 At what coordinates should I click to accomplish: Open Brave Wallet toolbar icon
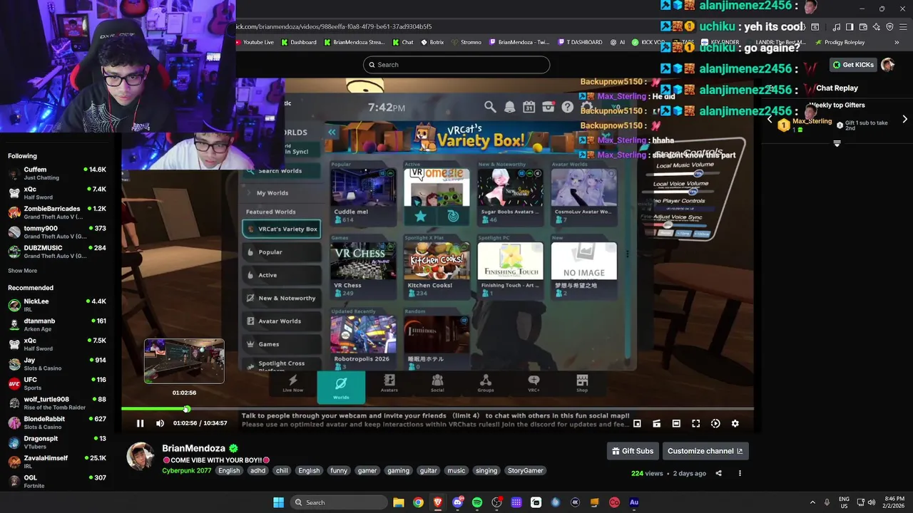(863, 27)
